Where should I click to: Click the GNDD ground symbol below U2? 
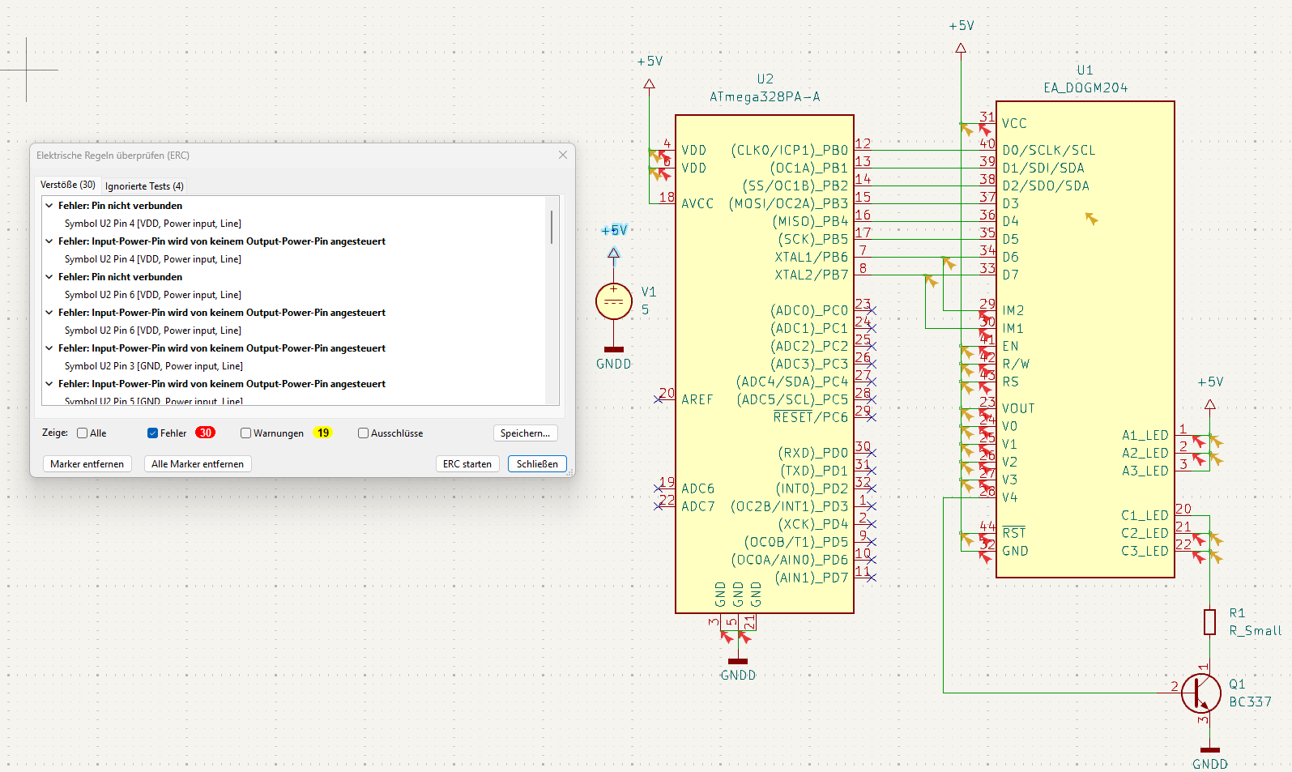pos(738,663)
